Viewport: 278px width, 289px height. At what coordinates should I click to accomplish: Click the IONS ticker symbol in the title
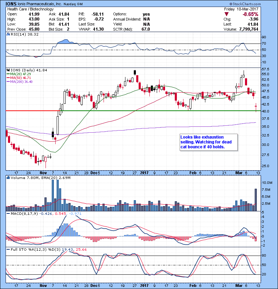click(11, 4)
